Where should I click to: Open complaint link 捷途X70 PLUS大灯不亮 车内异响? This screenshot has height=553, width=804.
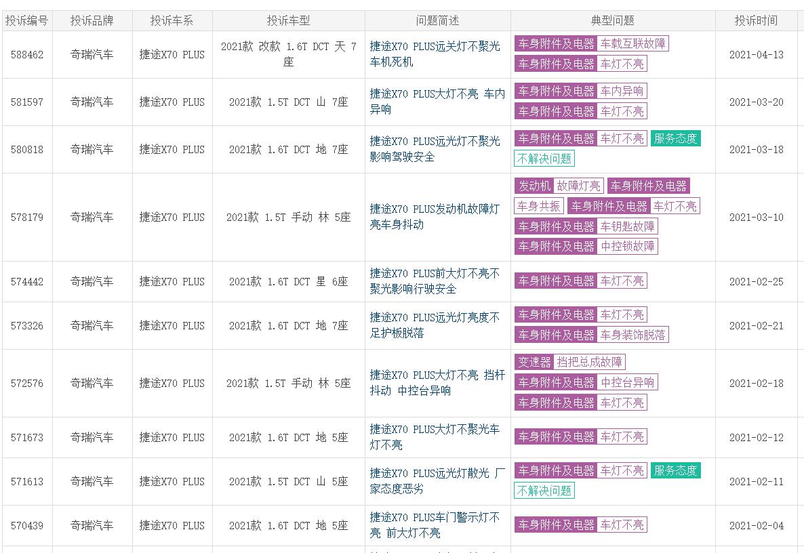[437, 102]
